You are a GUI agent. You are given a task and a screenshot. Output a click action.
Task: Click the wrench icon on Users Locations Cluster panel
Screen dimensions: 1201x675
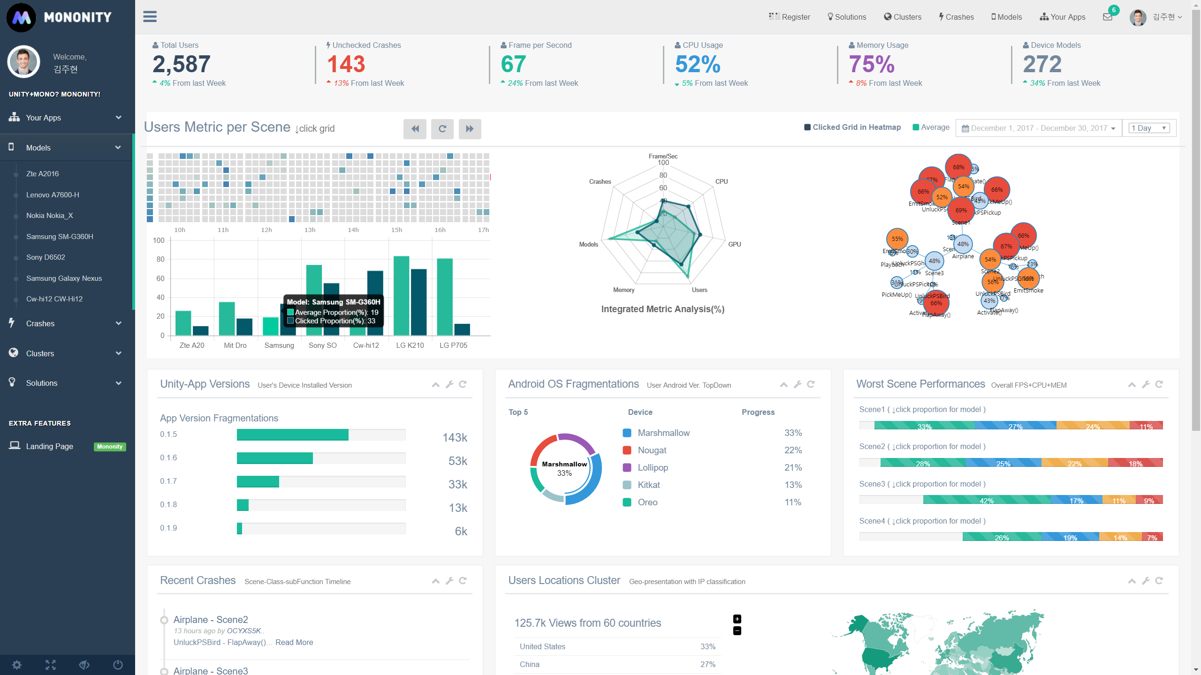pos(1146,581)
